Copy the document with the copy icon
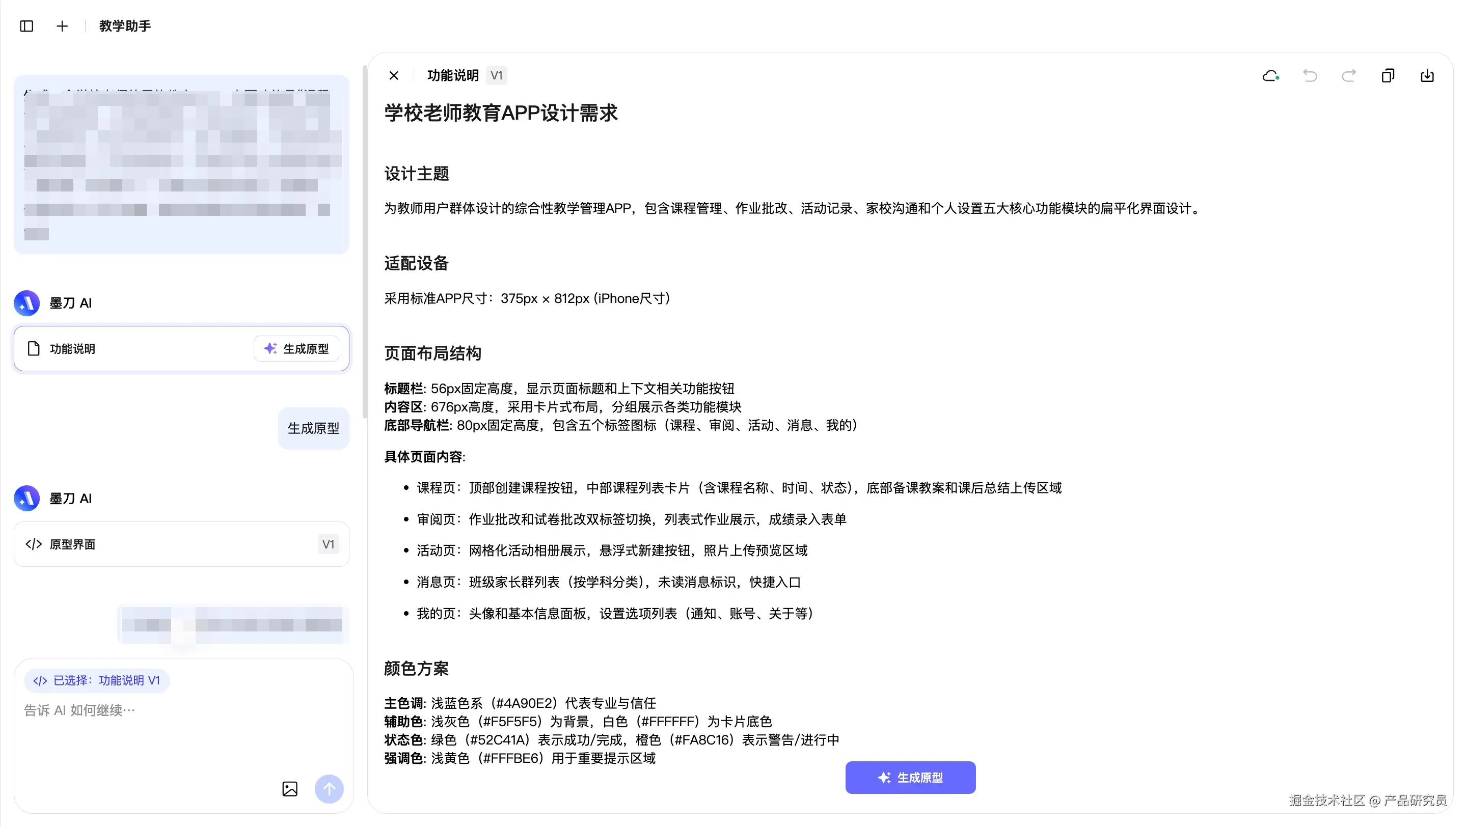 (x=1388, y=76)
